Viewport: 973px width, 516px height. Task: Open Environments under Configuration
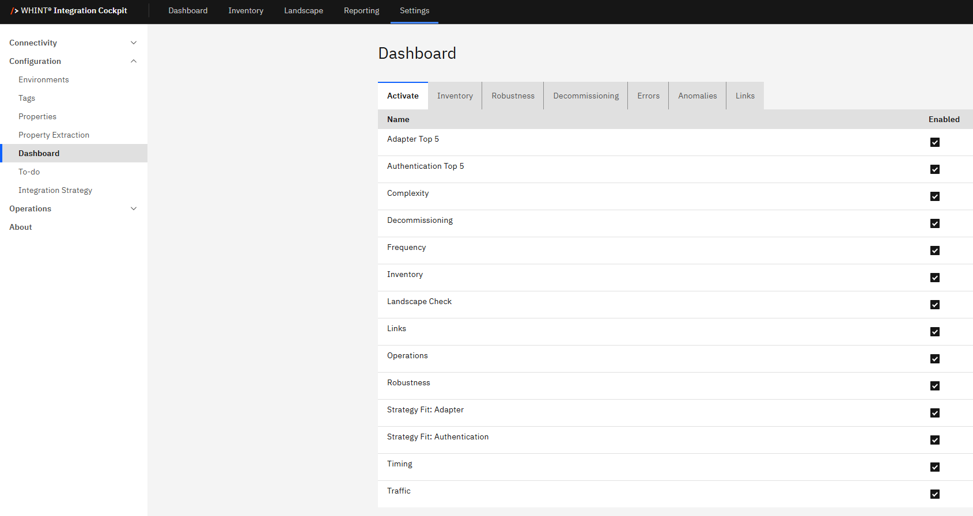point(44,79)
